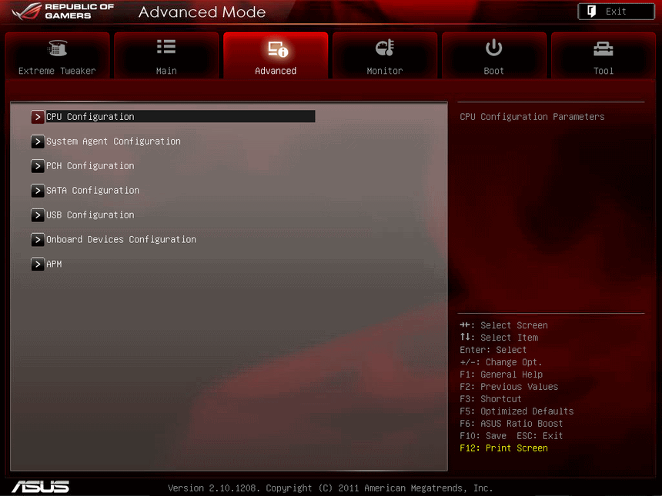
Task: Click the Republic of Gamers logo
Action: 54,11
